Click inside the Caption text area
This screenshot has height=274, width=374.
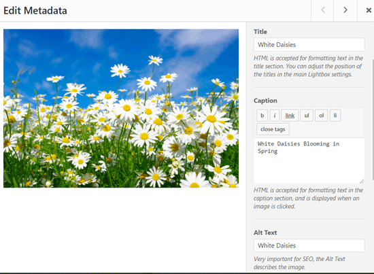tap(309, 160)
